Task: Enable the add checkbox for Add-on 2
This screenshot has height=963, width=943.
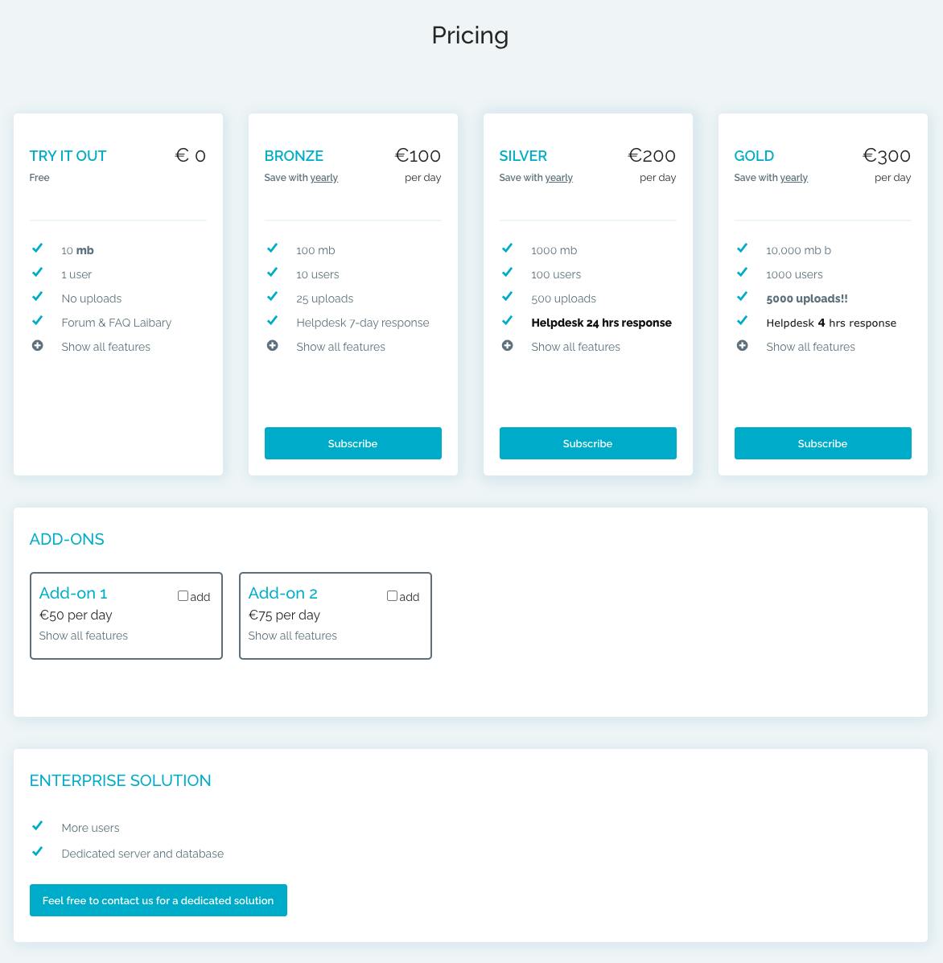Action: (x=392, y=595)
